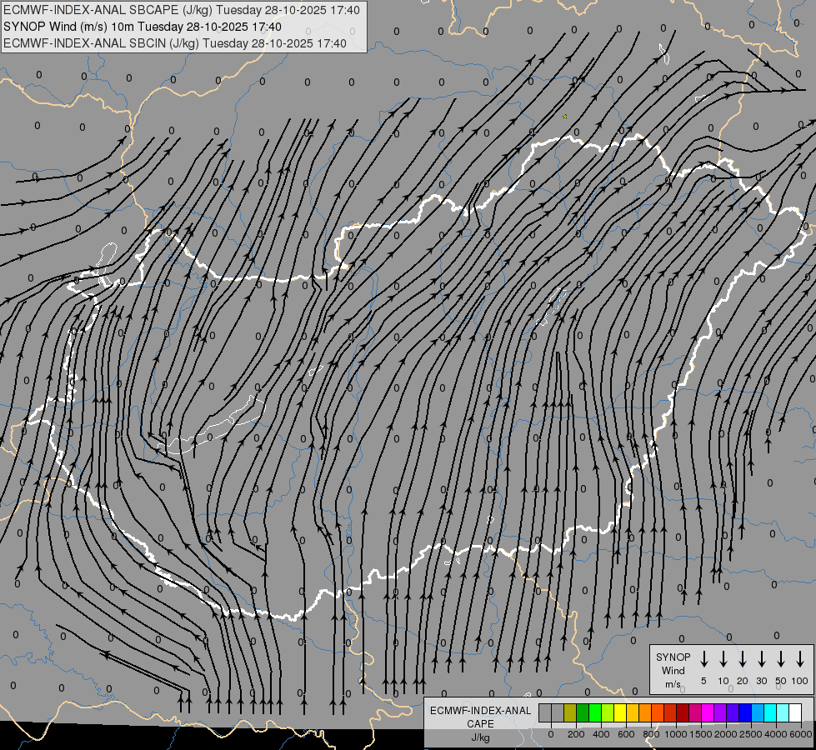The width and height of the screenshot is (816, 750).
Task: Click the wind legend arrow above 30
Action: [761, 659]
